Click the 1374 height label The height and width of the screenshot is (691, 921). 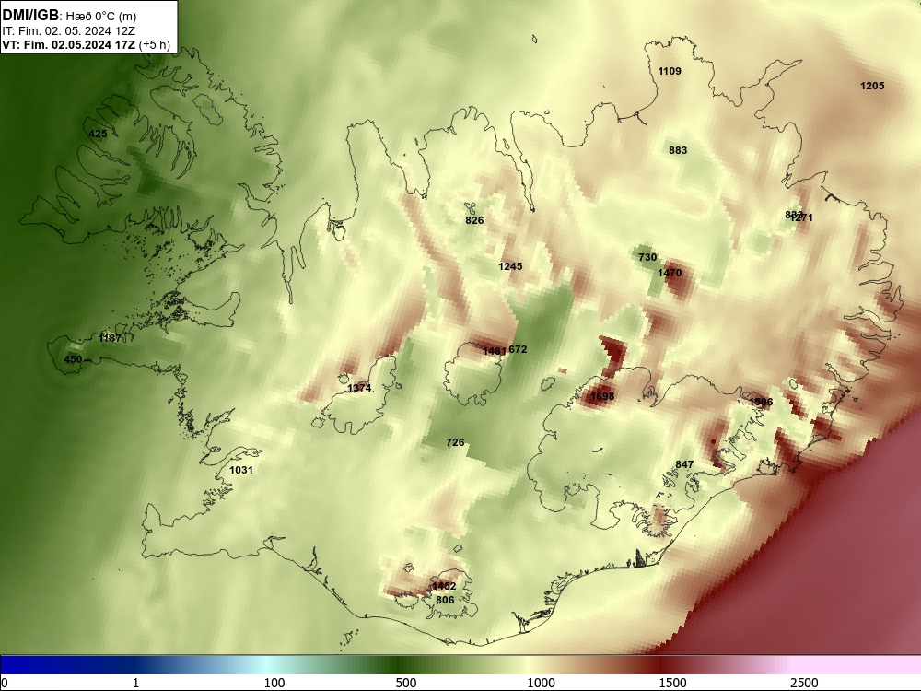coord(359,388)
